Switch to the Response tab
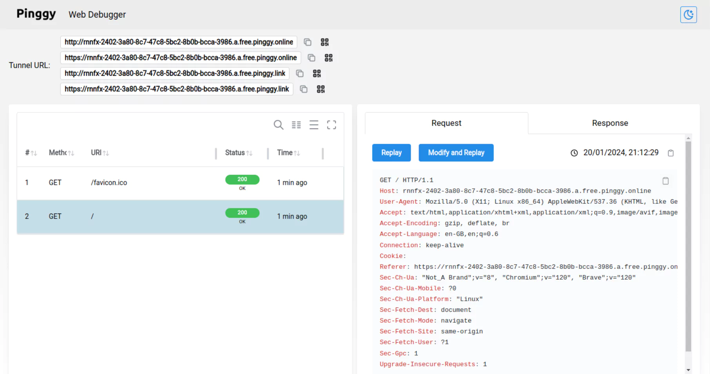710x374 pixels. pos(610,123)
